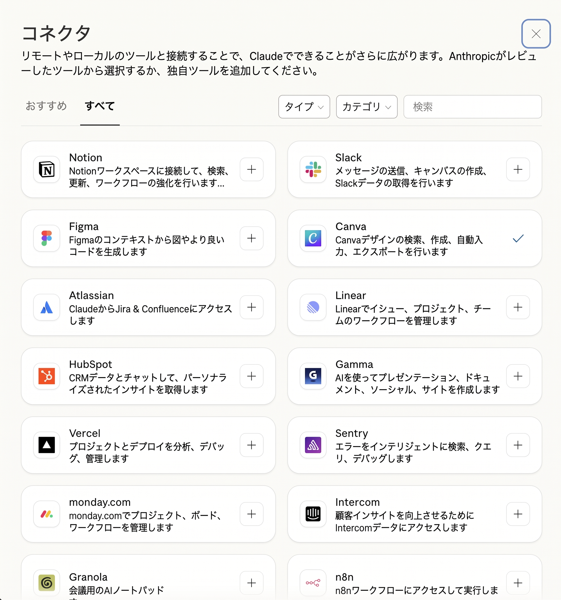Add the Vercel connector with plus
The width and height of the screenshot is (561, 600).
point(251,445)
